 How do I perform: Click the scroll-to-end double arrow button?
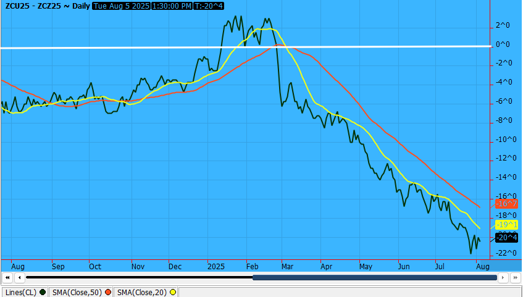click(x=516, y=278)
